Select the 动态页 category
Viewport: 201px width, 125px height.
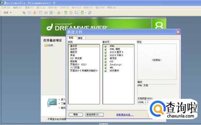(74, 49)
